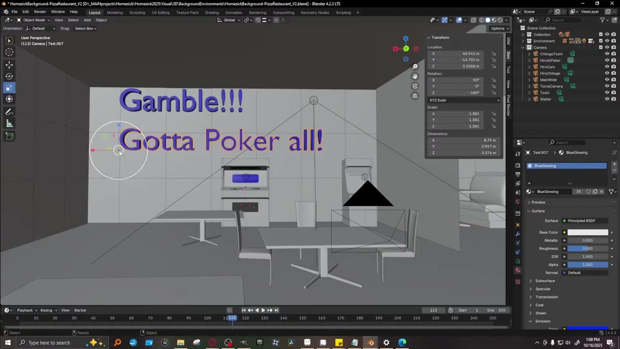The image size is (620, 349).
Task: Pin the properties editor context
Action: [614, 153]
